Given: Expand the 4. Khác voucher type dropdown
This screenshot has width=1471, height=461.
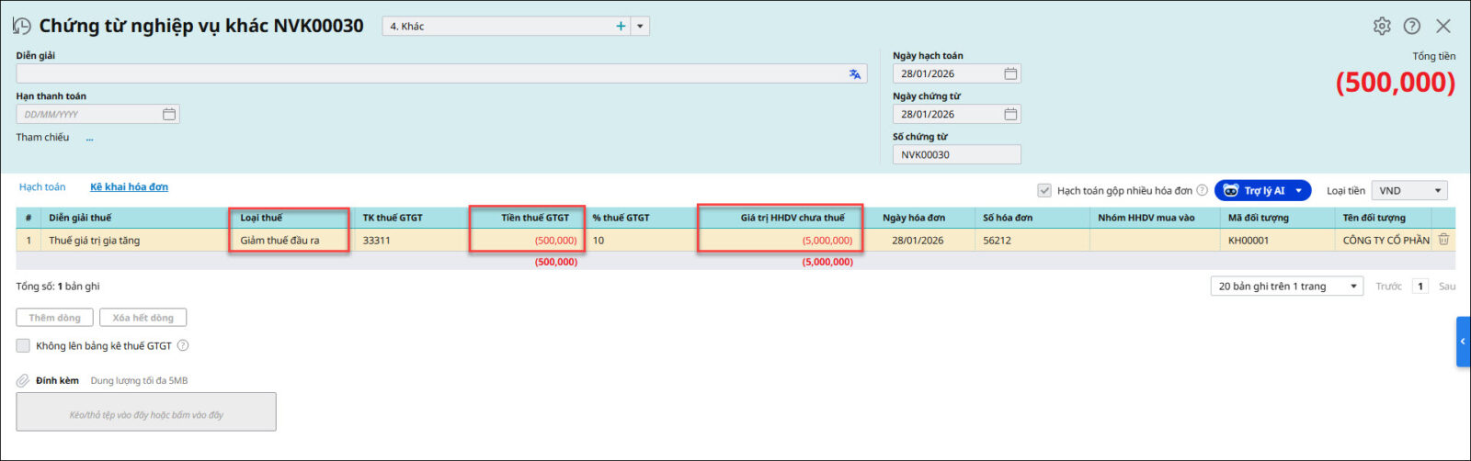Looking at the screenshot, I should coord(640,27).
